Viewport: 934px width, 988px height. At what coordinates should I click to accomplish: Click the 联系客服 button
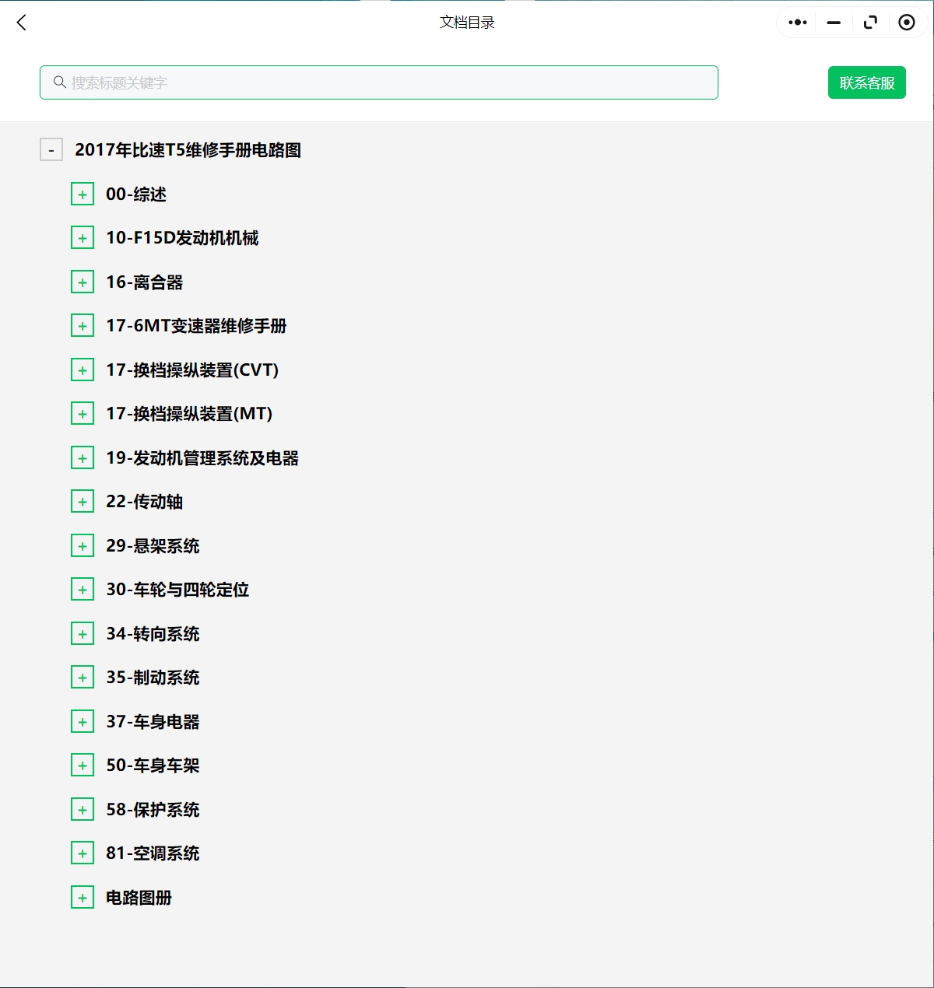866,82
